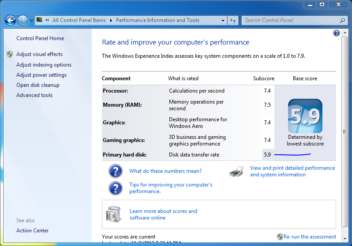Click question icon beside What do these numbers mean
The height and width of the screenshot is (246, 352).
[x=116, y=171]
